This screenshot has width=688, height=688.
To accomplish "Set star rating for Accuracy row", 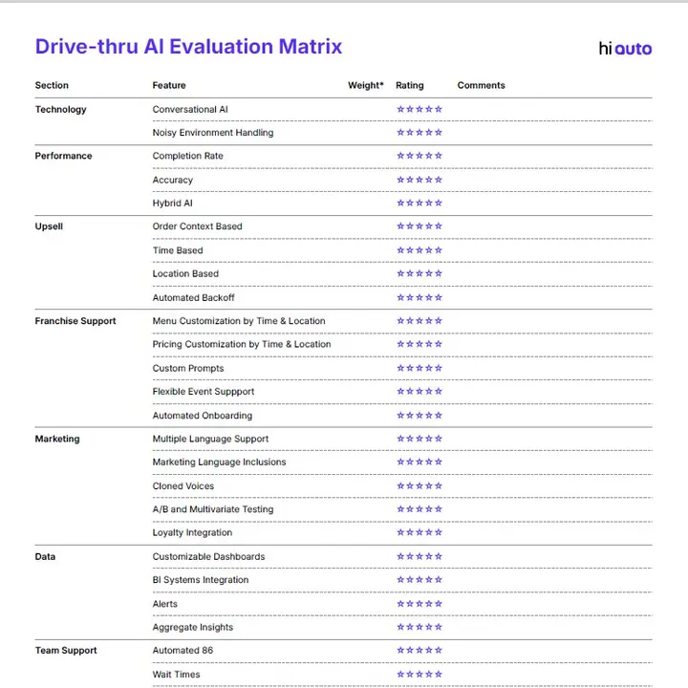I will (x=419, y=180).
